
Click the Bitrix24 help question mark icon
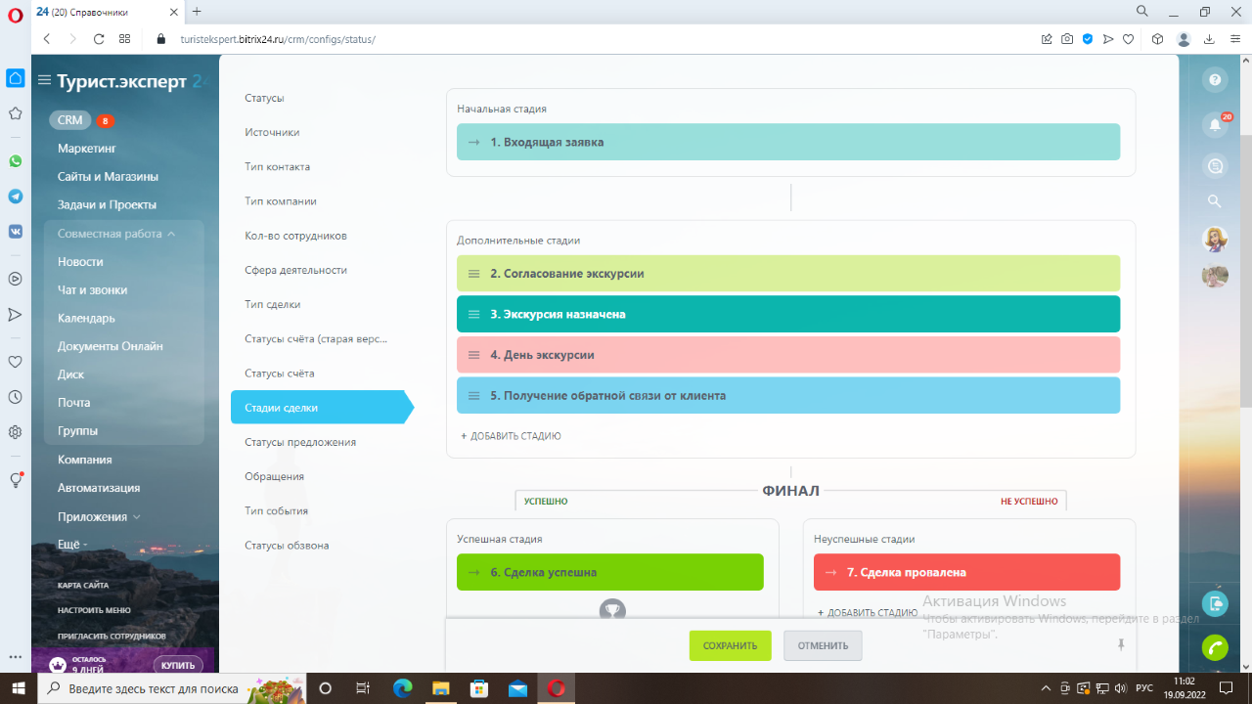pyautogui.click(x=1215, y=80)
